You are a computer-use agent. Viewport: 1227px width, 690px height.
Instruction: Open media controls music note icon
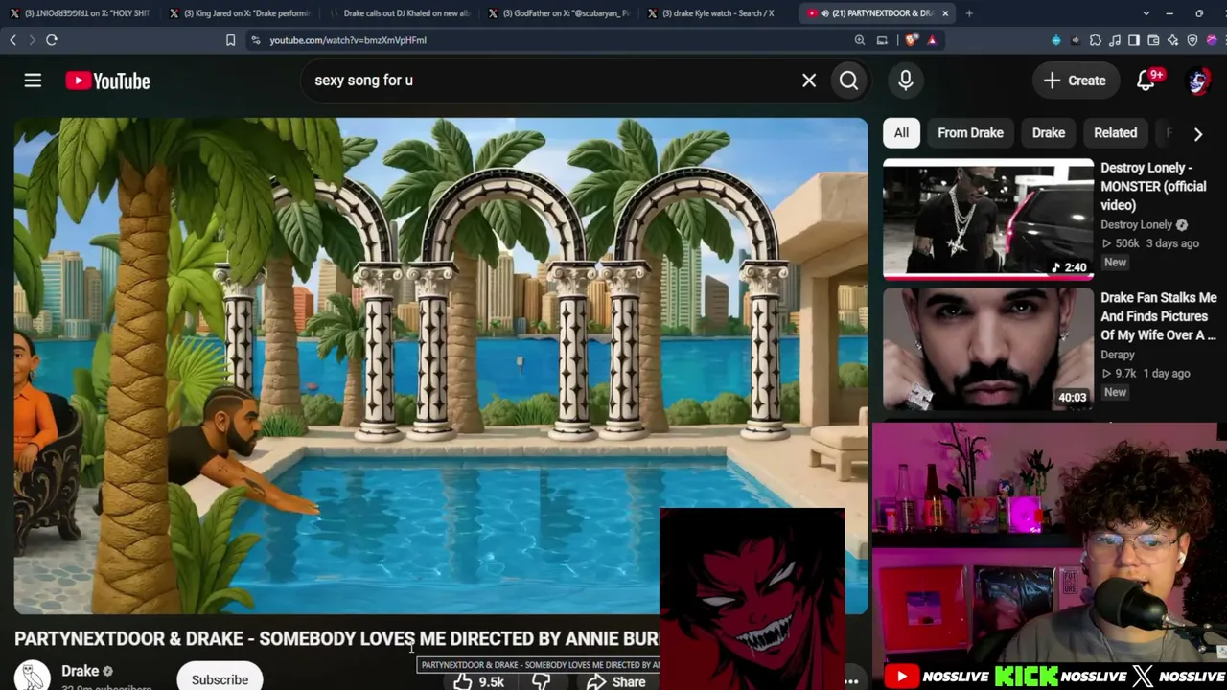tap(1115, 40)
